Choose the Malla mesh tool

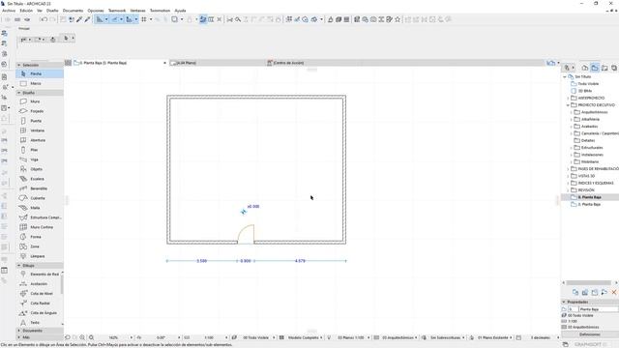tap(40, 208)
